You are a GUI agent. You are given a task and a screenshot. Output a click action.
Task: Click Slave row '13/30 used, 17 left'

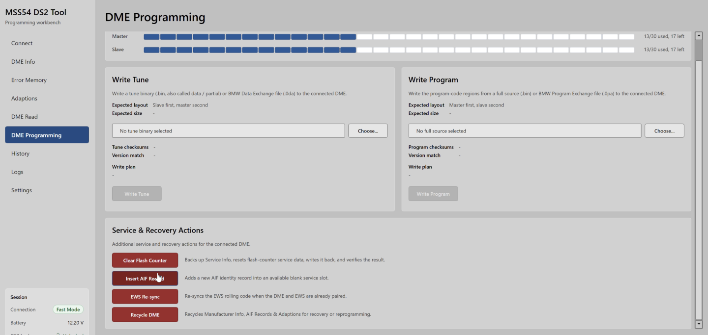(664, 50)
